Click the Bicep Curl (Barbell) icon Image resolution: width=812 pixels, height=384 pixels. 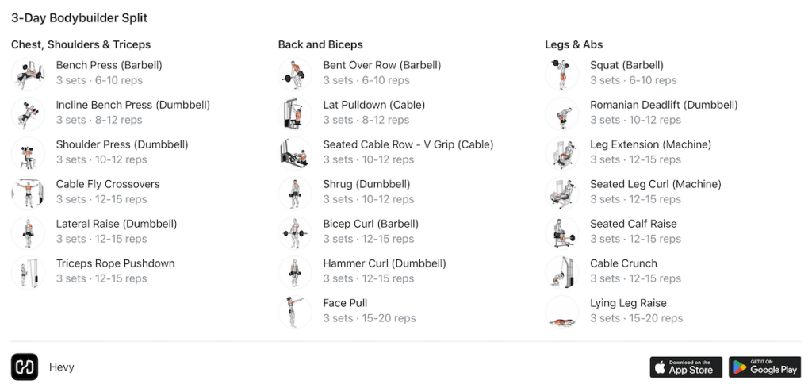[x=295, y=232]
